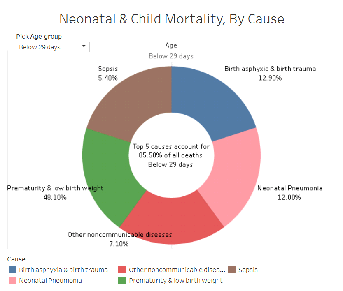Click the center text of the donut chart

pos(171,155)
